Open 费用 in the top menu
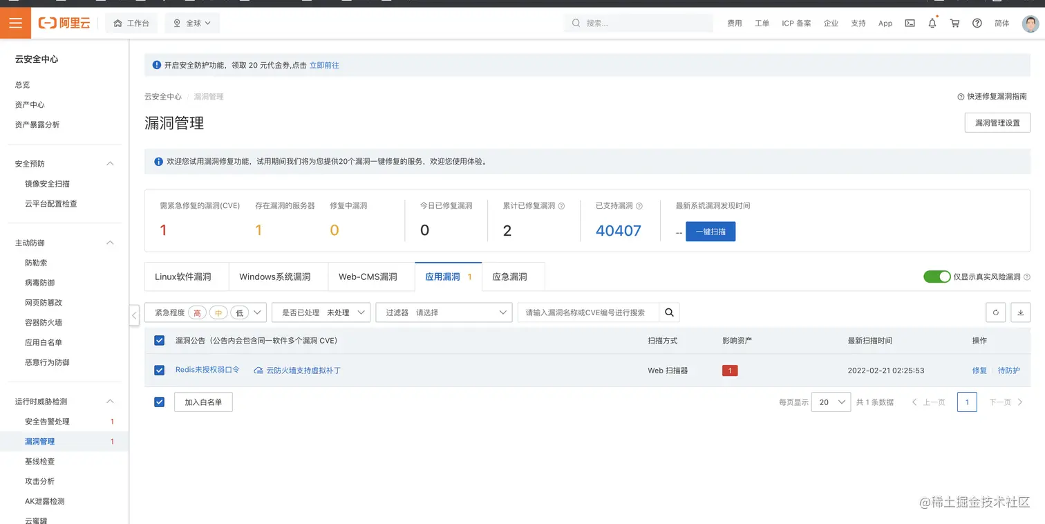Image resolution: width=1045 pixels, height=524 pixels. pos(735,24)
